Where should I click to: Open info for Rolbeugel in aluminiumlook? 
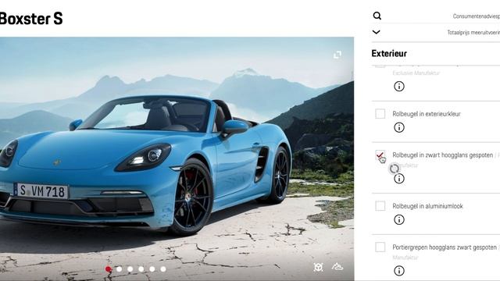click(x=399, y=219)
